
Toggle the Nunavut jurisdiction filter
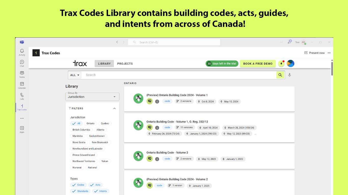click(77, 168)
